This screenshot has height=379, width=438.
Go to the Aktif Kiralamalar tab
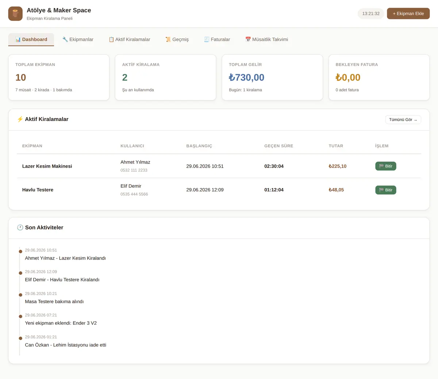129,39
